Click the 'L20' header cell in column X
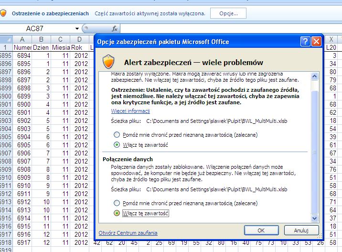 pyautogui.click(x=331, y=47)
